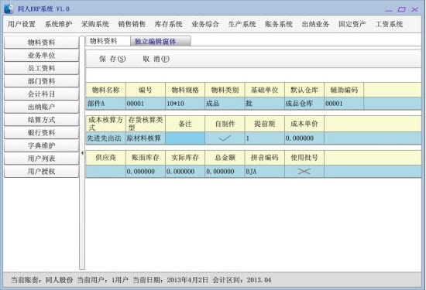Go to 出纳账户 in the sidebar
This screenshot has width=426, height=290.
[41, 107]
